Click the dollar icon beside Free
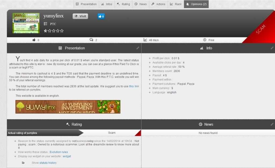275x168 pixels. click(x=205, y=40)
